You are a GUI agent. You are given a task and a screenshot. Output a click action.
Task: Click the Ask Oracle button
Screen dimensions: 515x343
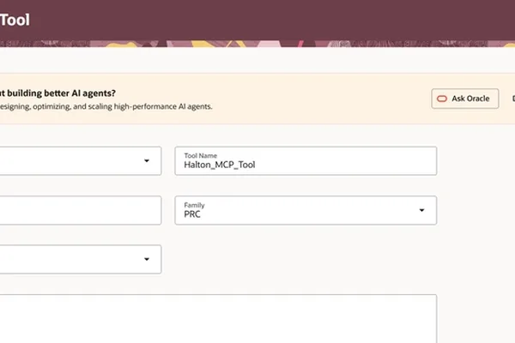[x=464, y=99]
